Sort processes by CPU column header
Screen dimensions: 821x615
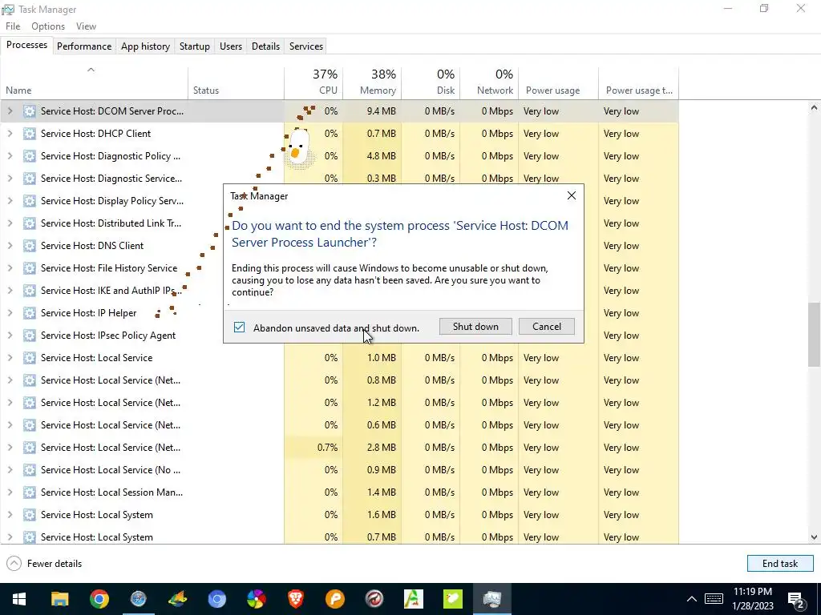pos(313,82)
